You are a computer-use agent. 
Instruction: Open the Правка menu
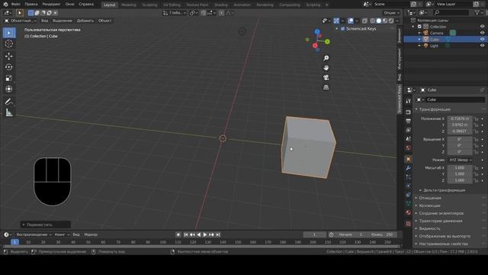point(31,5)
